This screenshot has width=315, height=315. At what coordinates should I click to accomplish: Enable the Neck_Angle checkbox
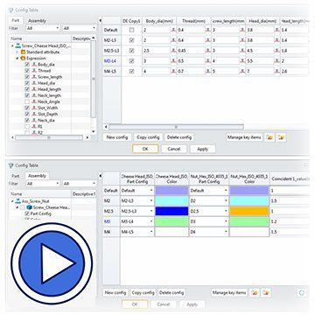[27, 101]
